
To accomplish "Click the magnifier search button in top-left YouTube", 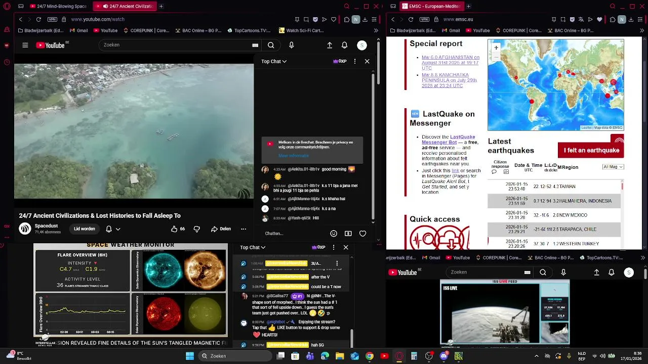I will tap(271, 45).
